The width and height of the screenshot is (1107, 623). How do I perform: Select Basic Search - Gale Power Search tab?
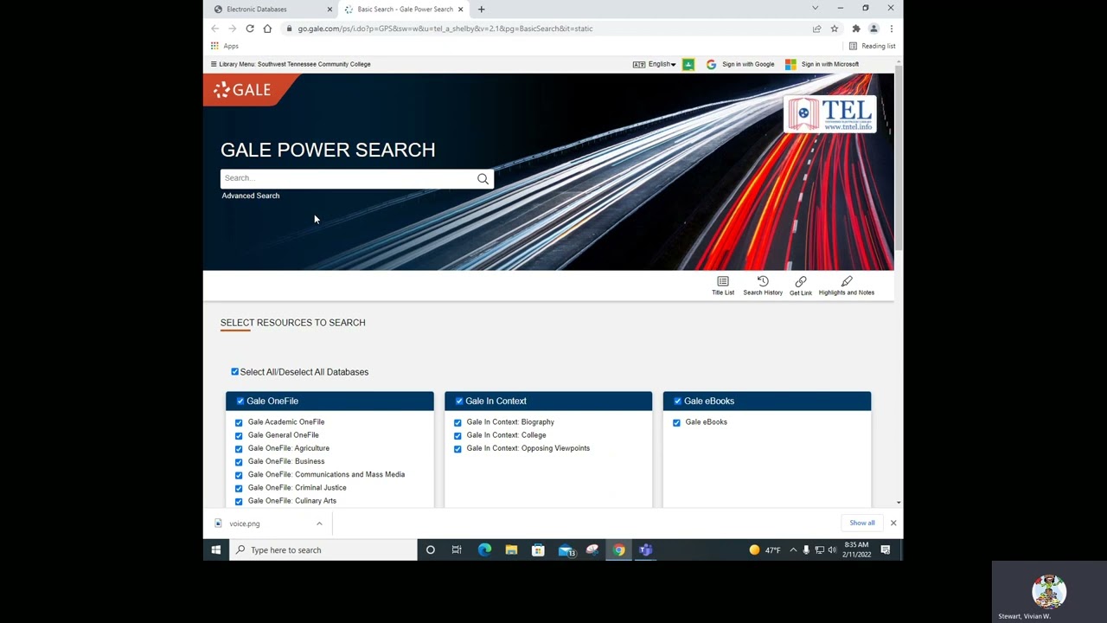point(403,10)
